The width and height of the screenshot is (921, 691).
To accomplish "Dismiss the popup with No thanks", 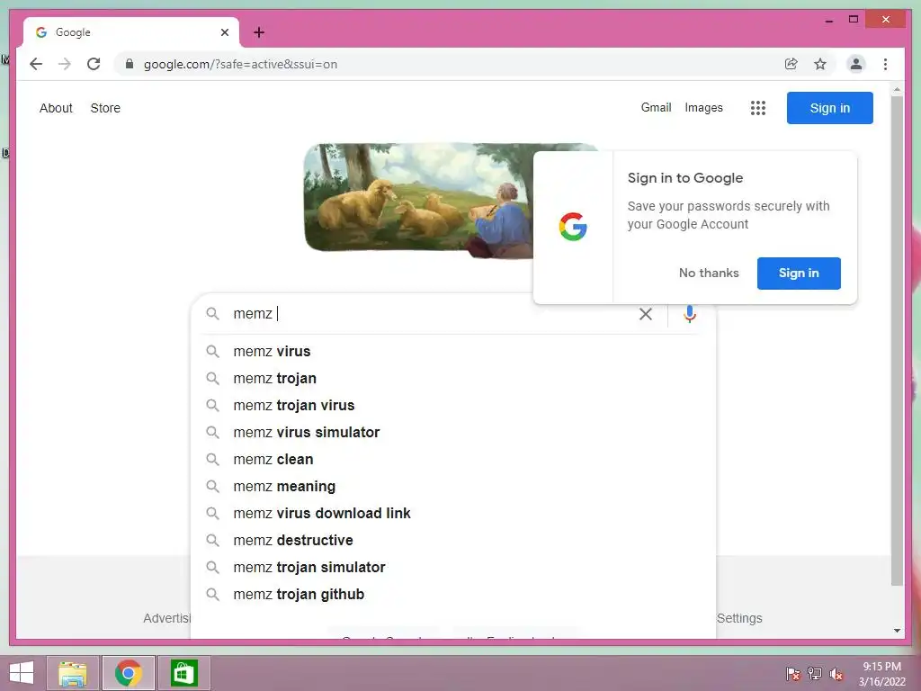I will coord(709,274).
